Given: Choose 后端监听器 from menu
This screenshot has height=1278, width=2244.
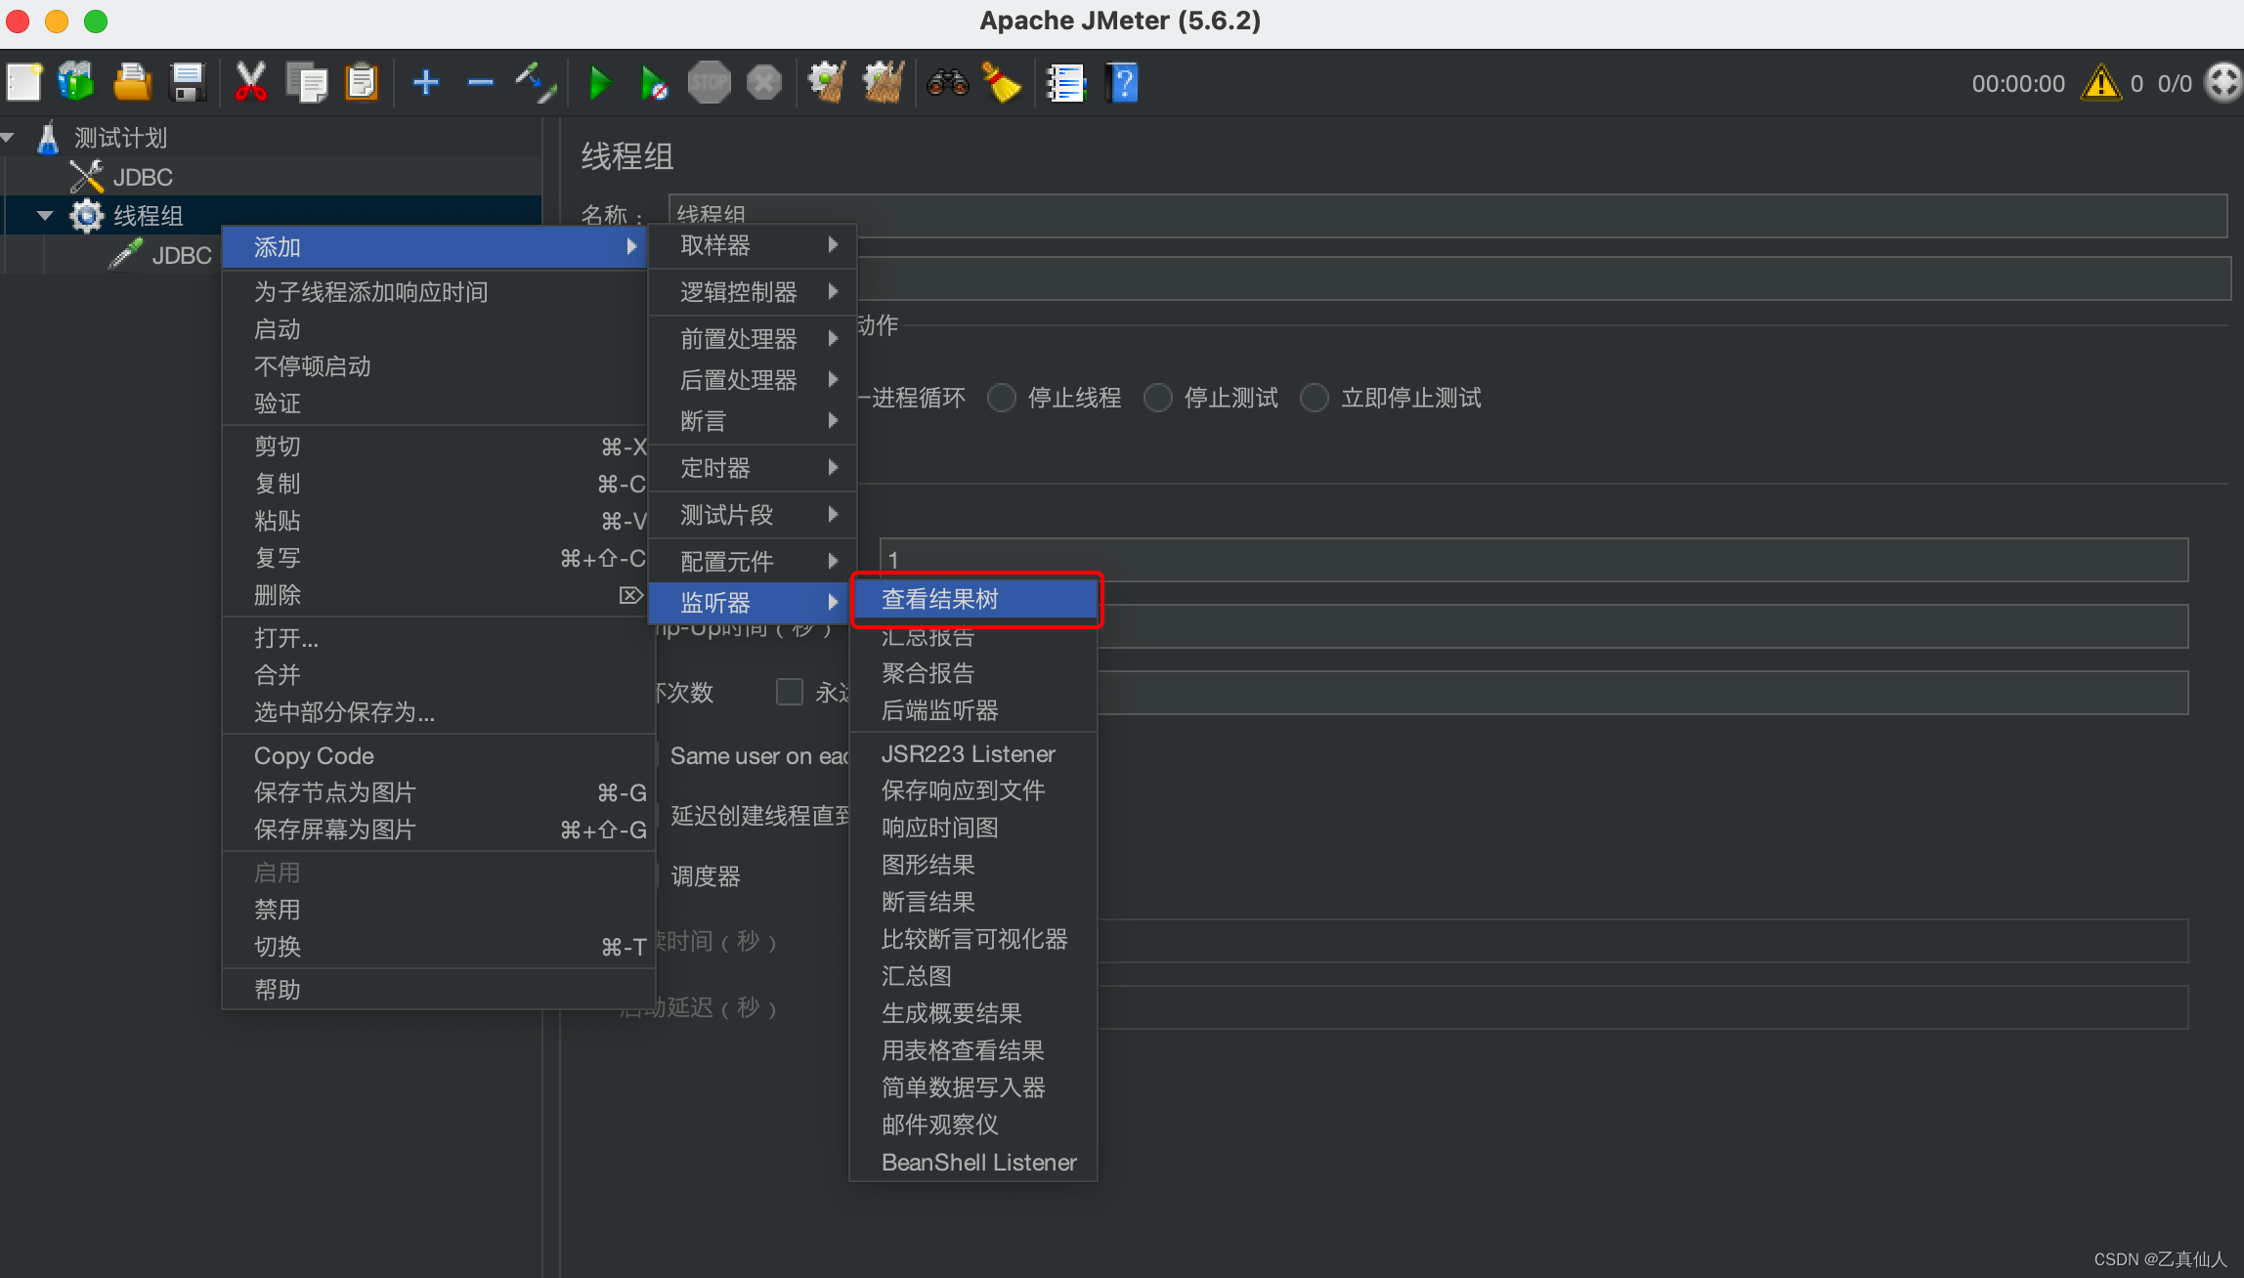Looking at the screenshot, I should click(973, 710).
